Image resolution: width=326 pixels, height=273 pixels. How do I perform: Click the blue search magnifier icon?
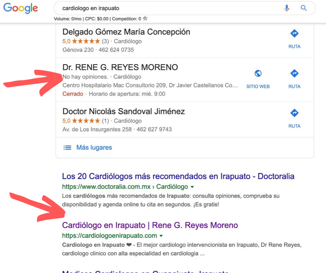click(303, 8)
